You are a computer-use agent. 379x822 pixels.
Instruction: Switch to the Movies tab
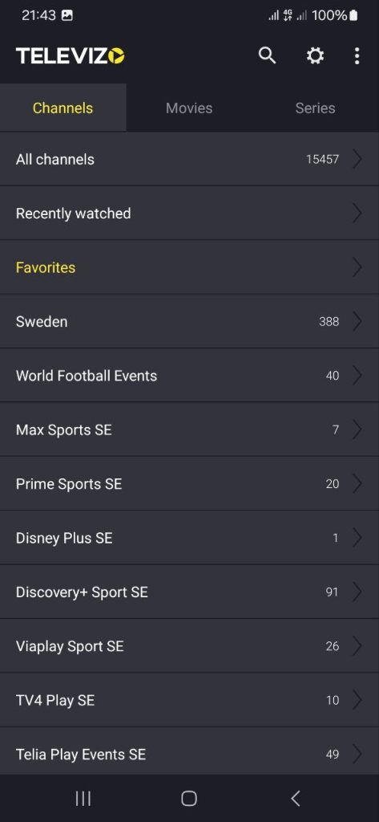point(189,108)
